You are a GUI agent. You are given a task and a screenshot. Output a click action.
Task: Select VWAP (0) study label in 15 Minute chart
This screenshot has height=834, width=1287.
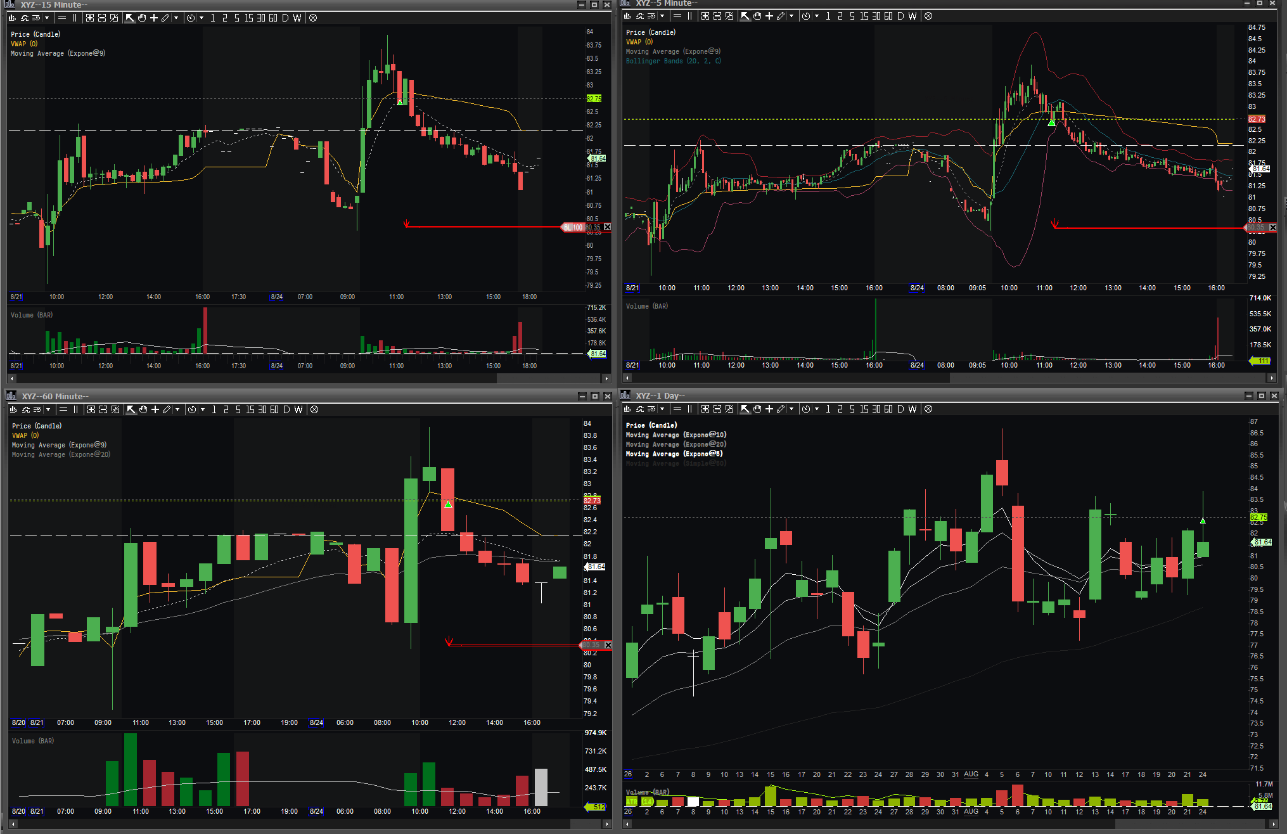(24, 44)
